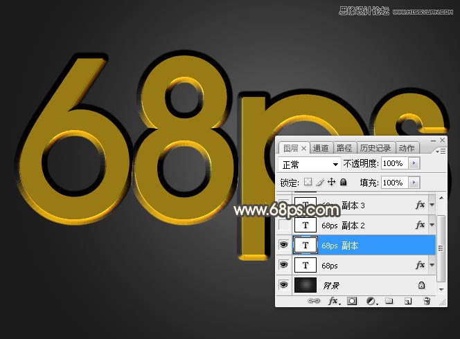460x339 pixels.
Task: Open the add layer style fx menu
Action: 334,301
